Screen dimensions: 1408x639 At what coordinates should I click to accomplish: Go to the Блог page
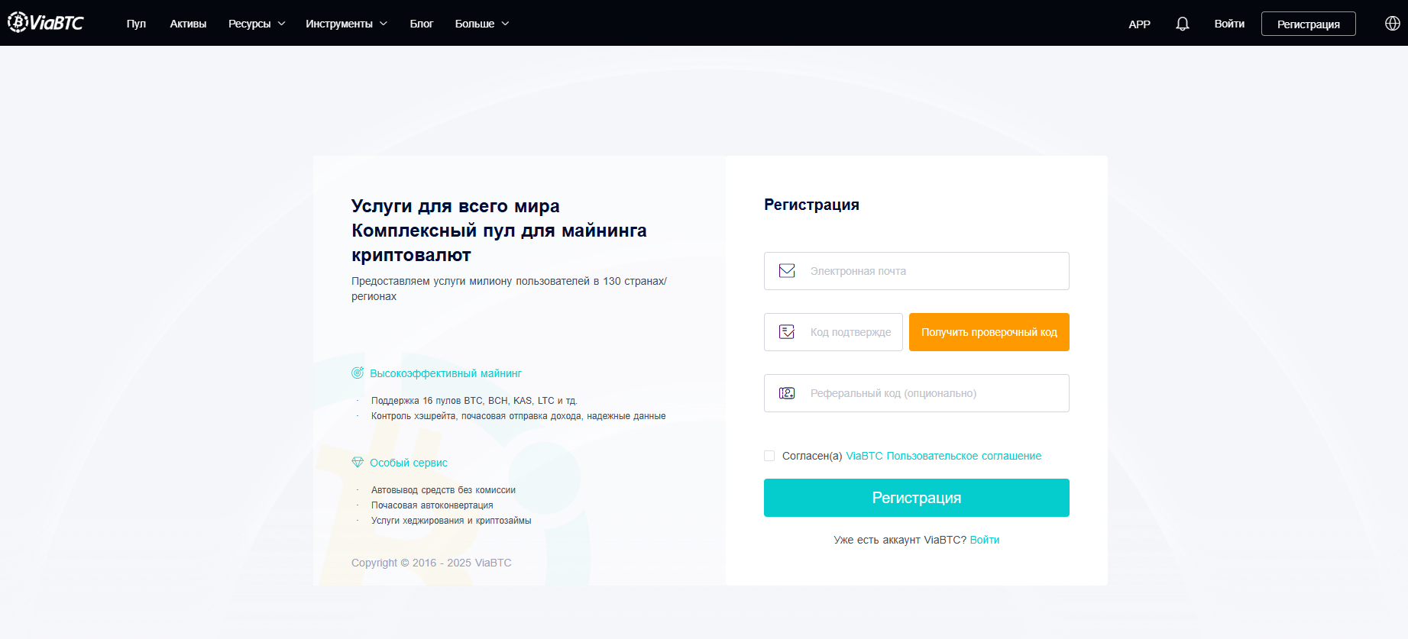click(422, 24)
